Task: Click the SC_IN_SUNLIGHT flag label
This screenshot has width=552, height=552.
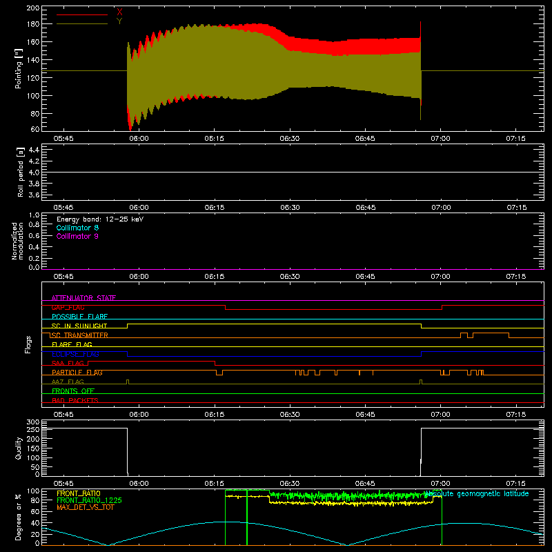Action: pos(79,326)
